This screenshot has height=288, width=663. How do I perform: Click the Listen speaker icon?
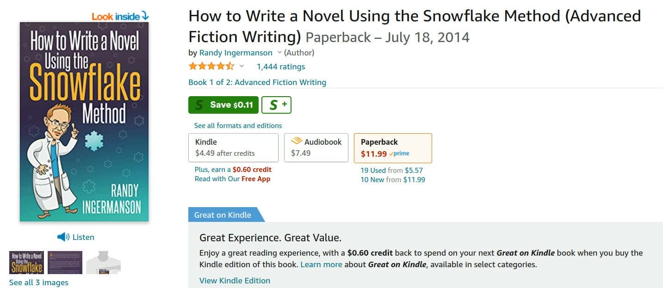[x=63, y=237]
